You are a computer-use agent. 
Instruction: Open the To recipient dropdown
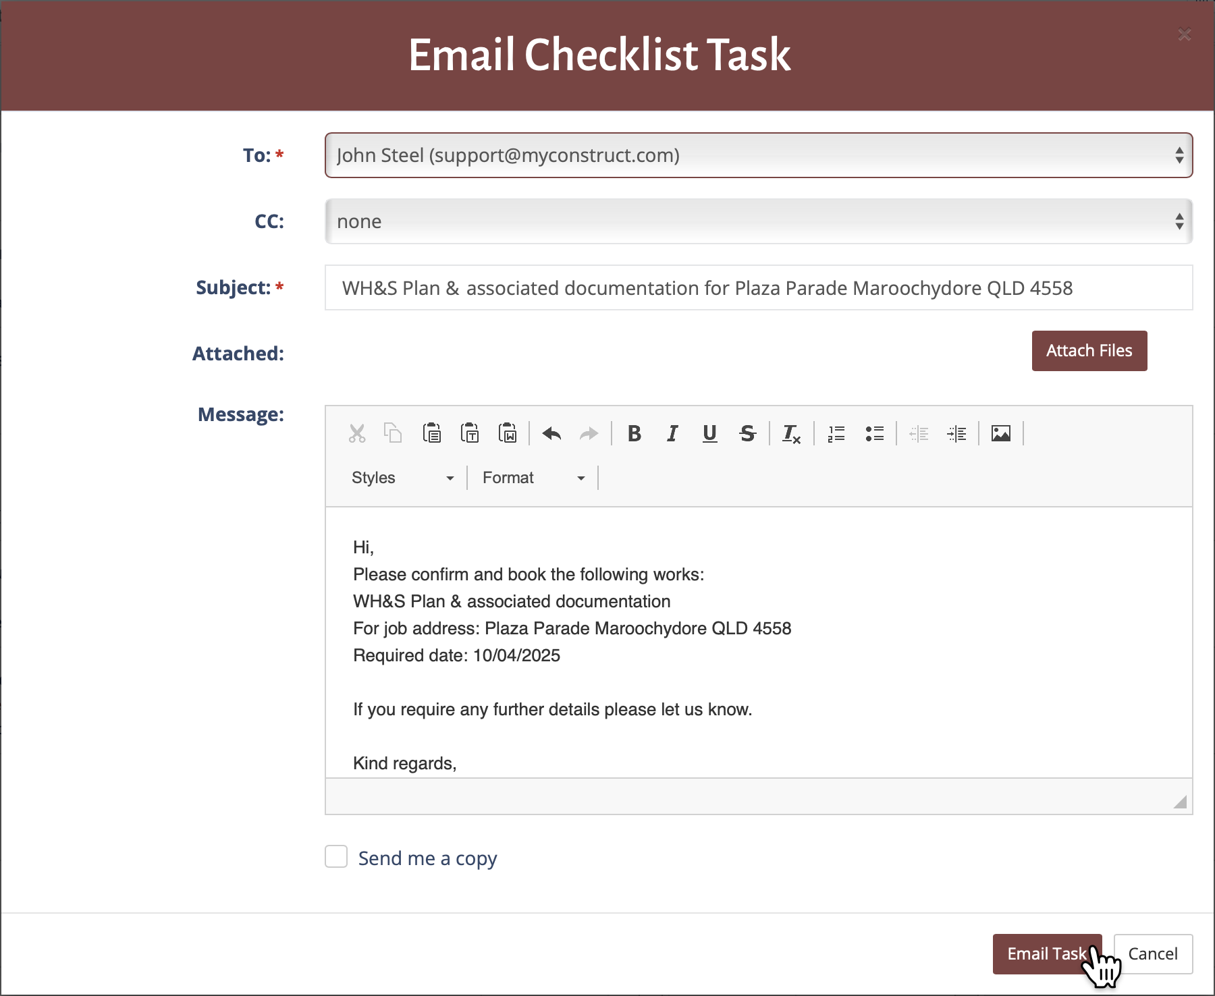pos(758,155)
